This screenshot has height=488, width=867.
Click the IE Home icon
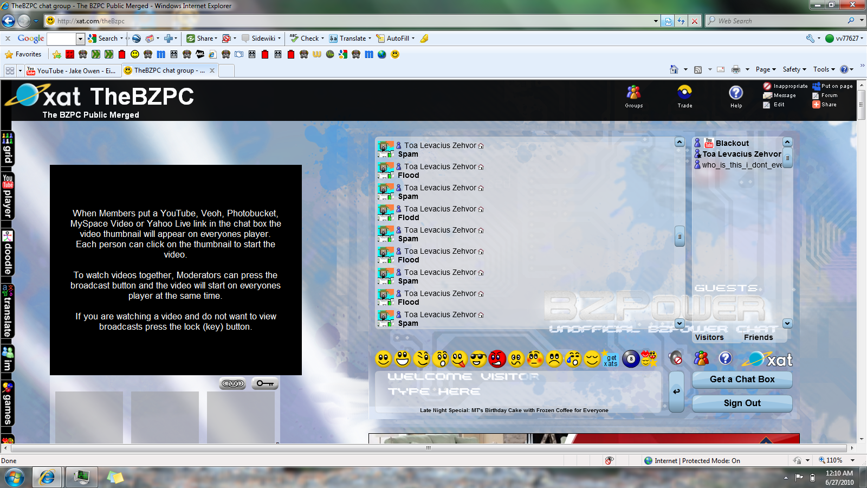[674, 69]
